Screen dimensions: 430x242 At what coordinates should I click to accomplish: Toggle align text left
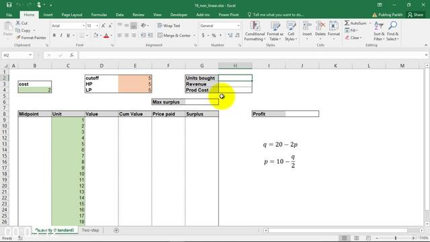click(x=120, y=36)
